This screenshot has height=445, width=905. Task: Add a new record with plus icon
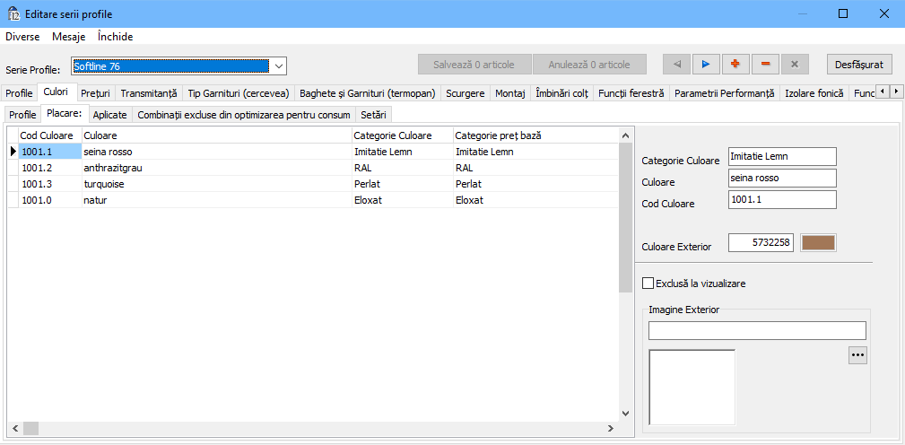pyautogui.click(x=735, y=65)
